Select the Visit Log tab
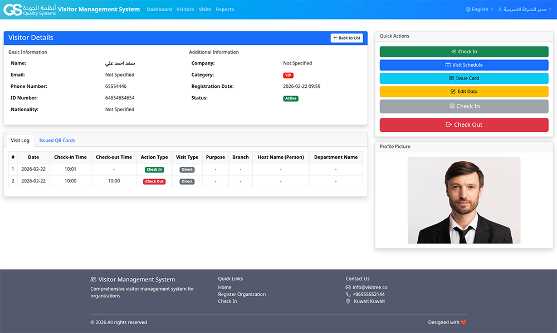Screen dimensions: 557x333 pyautogui.click(x=20, y=140)
